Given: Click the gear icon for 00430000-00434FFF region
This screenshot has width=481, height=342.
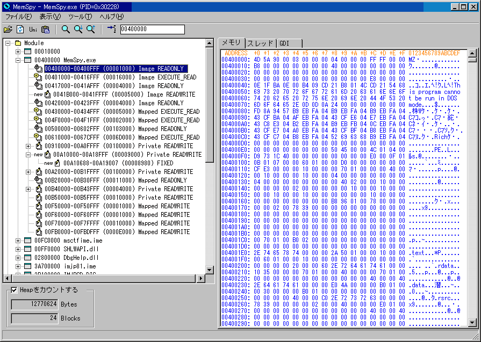Looking at the screenshot, I should [x=38, y=111].
